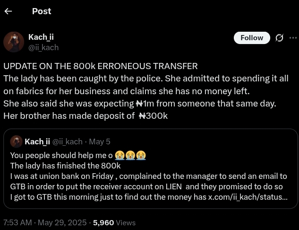Click the @ii_kach handle below the name
The width and height of the screenshot is (299, 230).
coord(43,47)
